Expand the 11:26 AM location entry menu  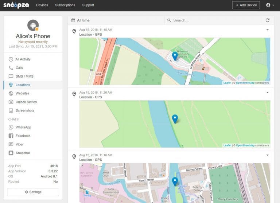click(x=268, y=93)
